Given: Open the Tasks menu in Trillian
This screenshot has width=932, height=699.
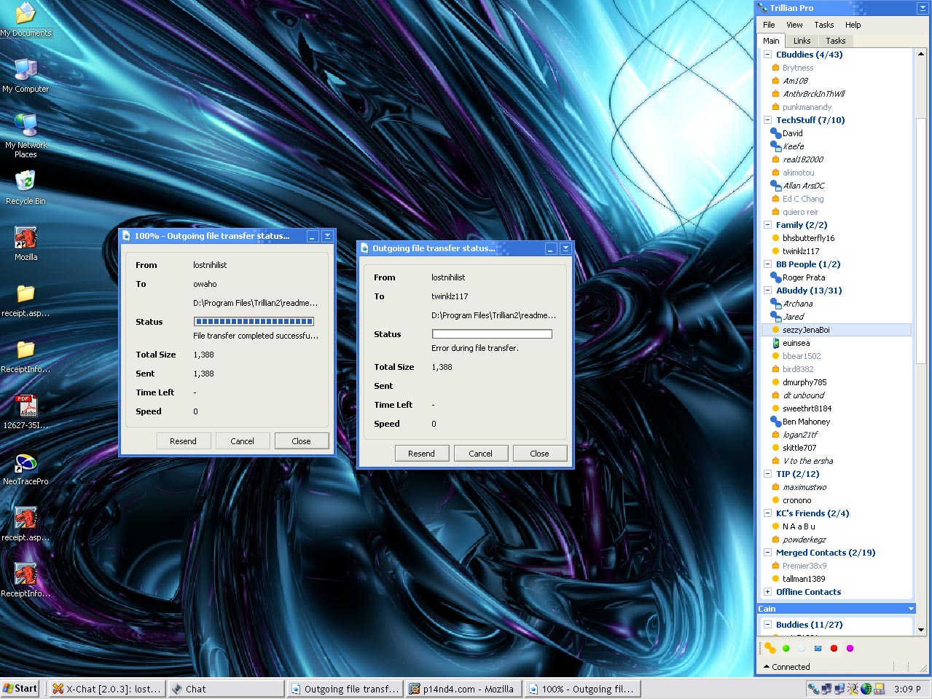Looking at the screenshot, I should (x=823, y=25).
